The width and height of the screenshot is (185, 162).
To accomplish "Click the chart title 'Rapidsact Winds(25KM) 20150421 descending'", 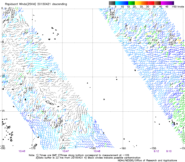I will click(x=36, y=4).
